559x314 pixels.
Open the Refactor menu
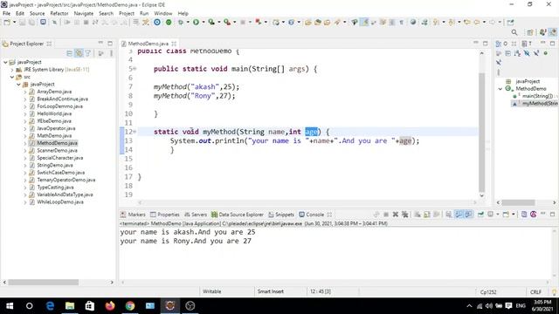click(59, 13)
